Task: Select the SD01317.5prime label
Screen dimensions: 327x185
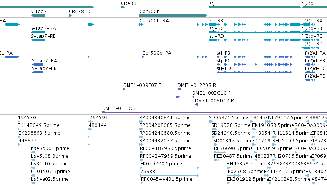Action: click(233, 141)
